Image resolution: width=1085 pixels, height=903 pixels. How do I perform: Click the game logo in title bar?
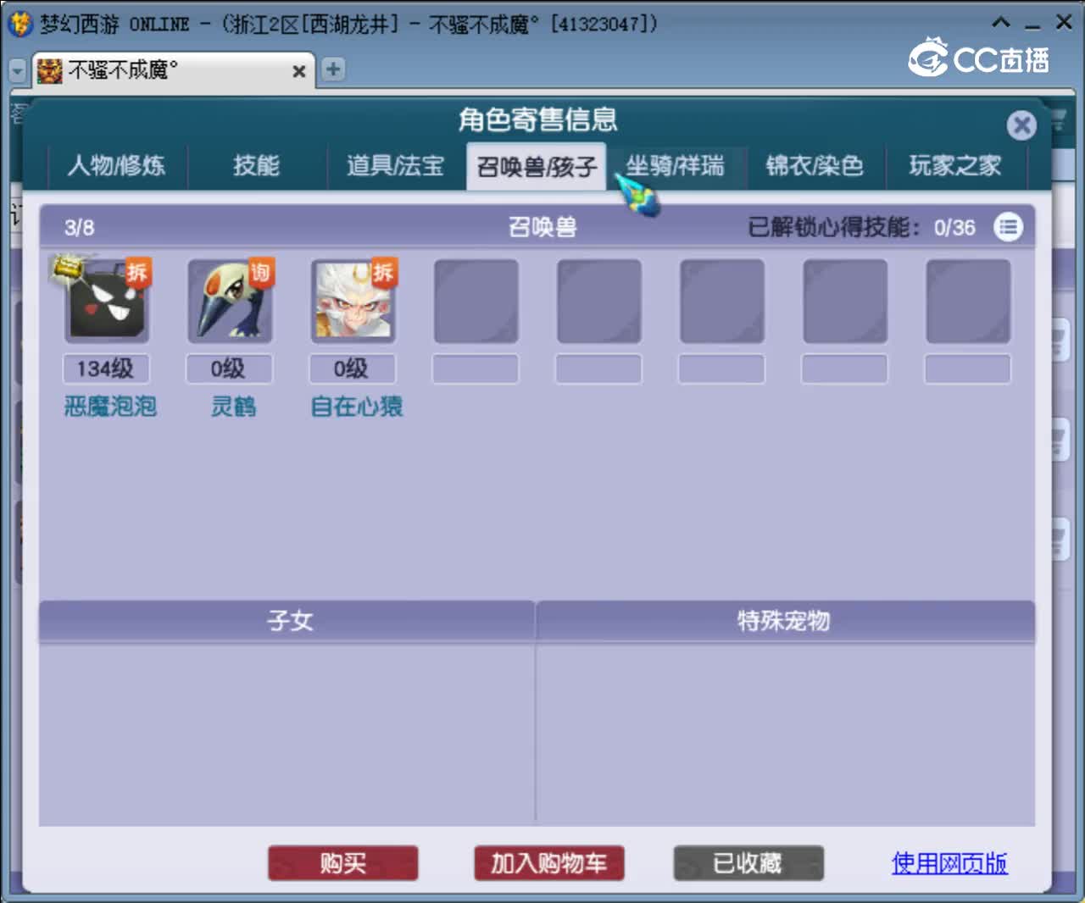19,24
